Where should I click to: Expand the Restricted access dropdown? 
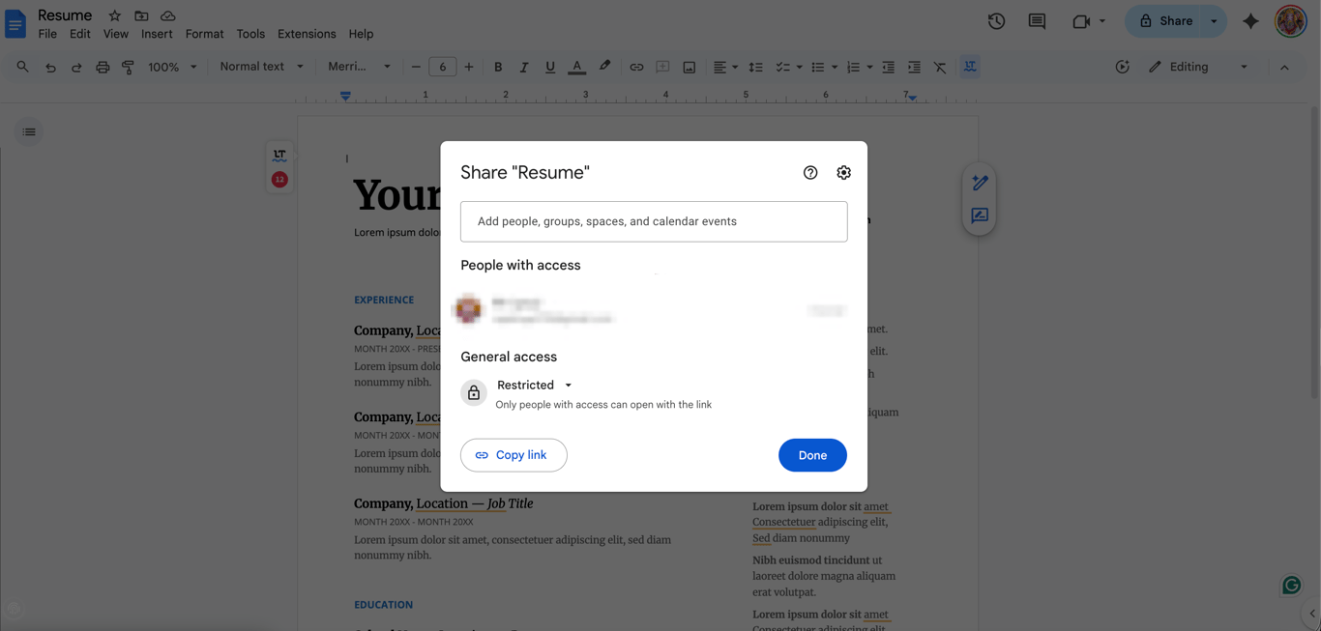pyautogui.click(x=535, y=385)
